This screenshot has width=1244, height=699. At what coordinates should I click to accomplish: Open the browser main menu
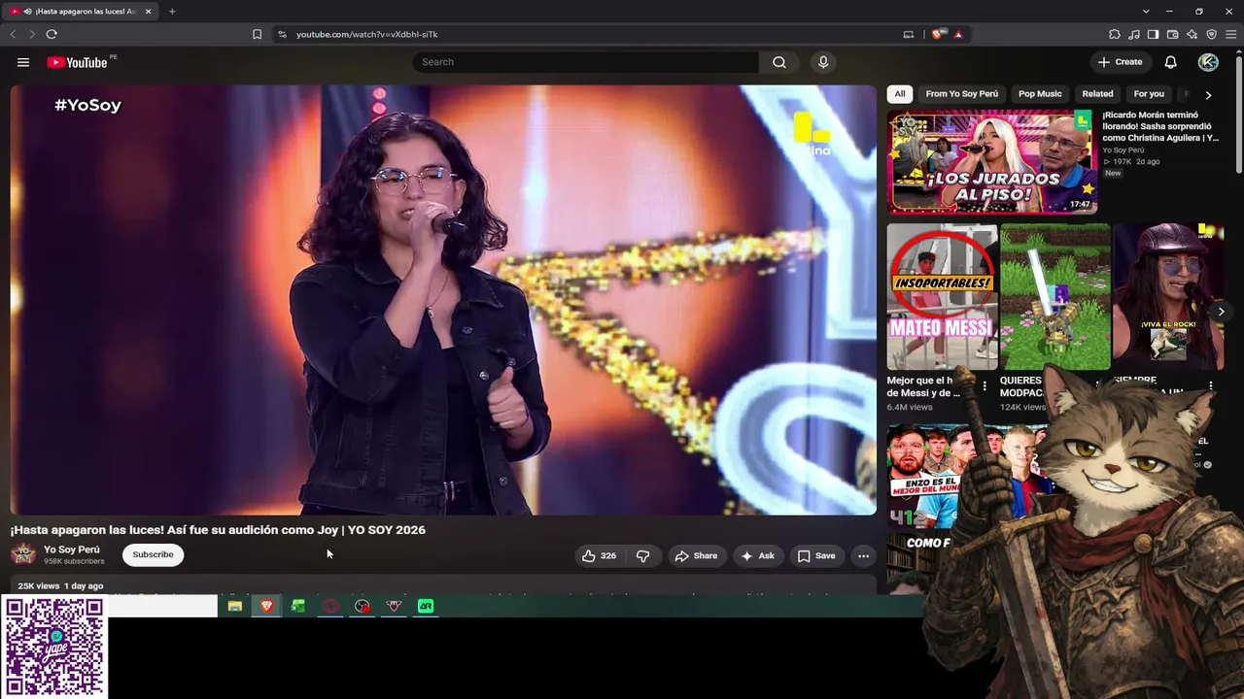point(1229,34)
